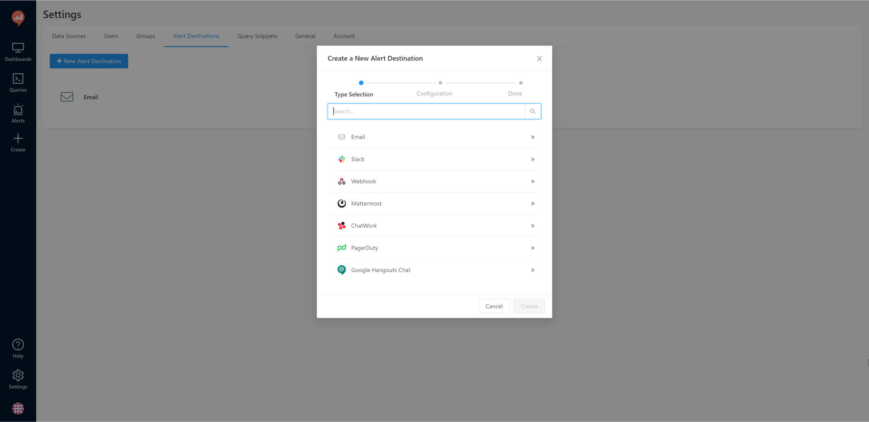Expand the ChatWork row chevron
Image resolution: width=869 pixels, height=422 pixels.
[x=533, y=226]
